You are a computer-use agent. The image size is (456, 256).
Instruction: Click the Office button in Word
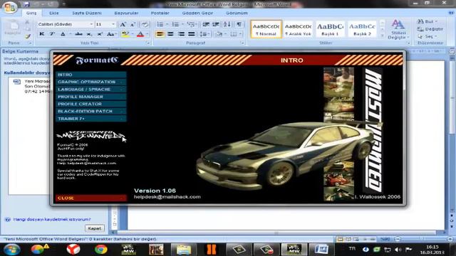tap(9, 7)
